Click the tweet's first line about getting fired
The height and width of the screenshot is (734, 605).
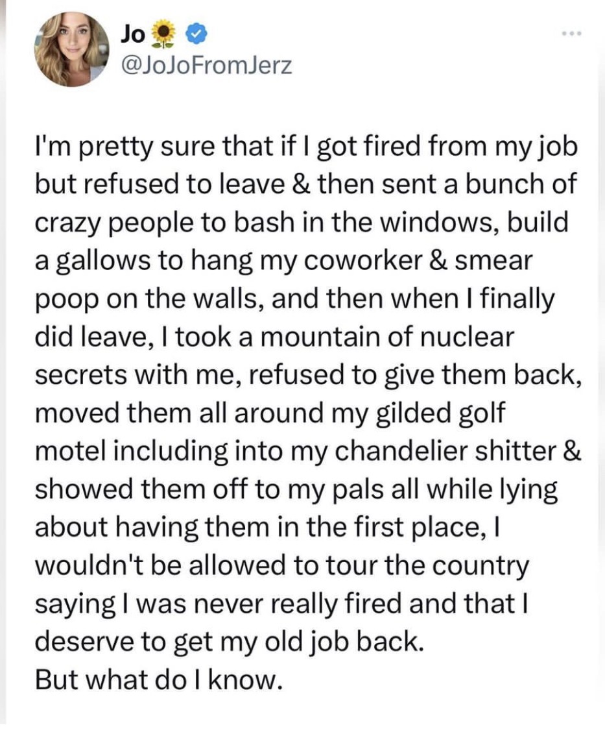click(x=307, y=147)
